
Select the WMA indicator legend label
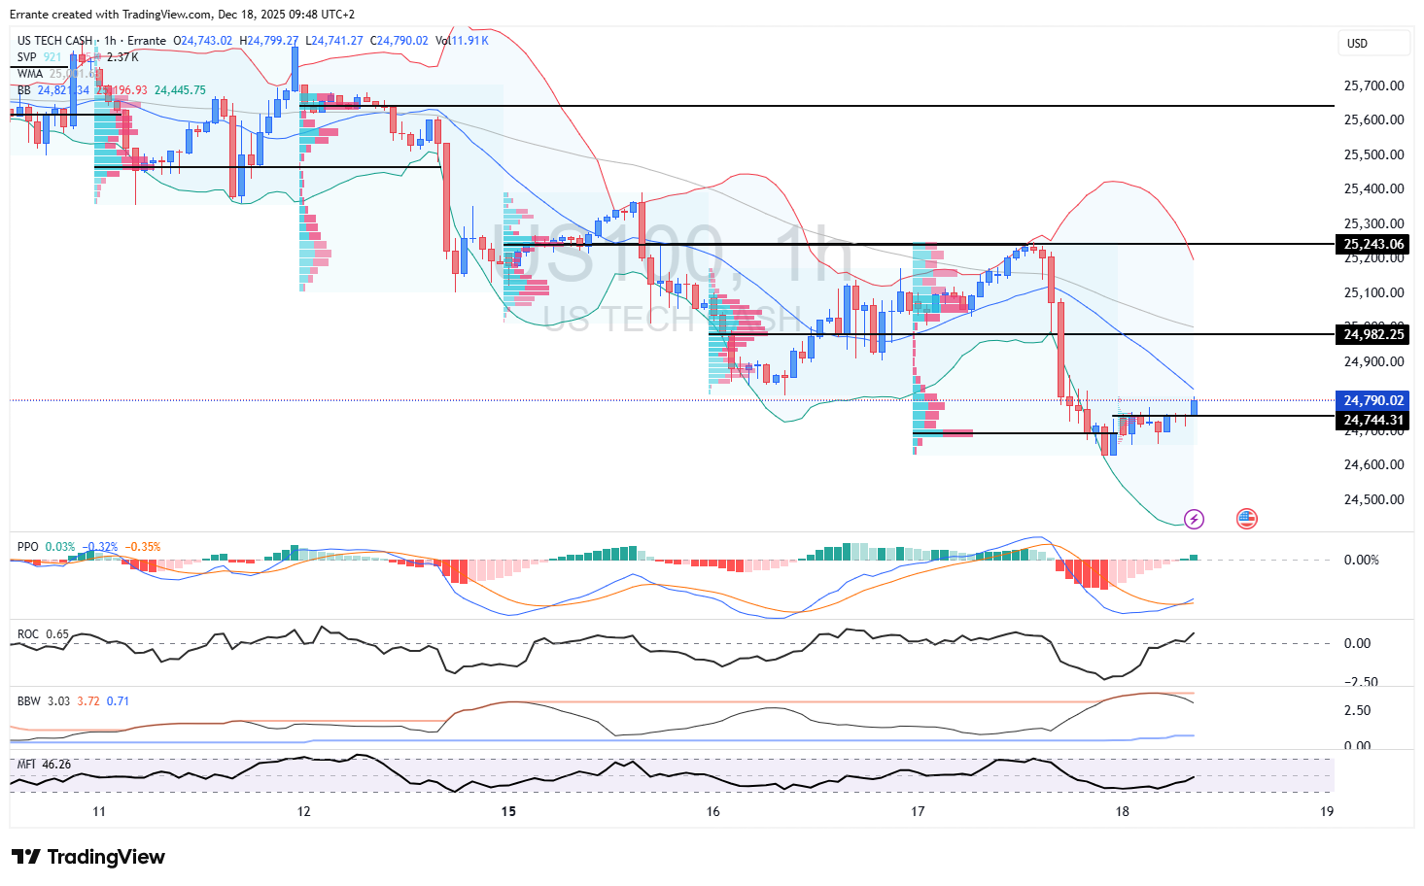[x=29, y=74]
